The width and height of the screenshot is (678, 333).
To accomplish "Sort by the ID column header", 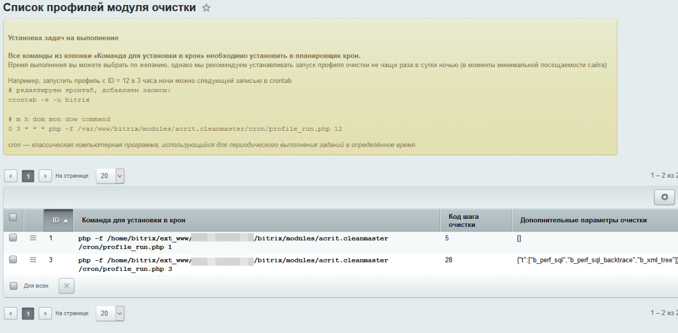I will click(x=58, y=220).
